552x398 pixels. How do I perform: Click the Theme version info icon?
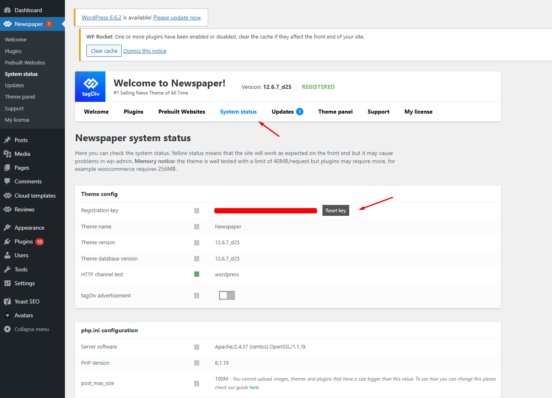coord(197,243)
